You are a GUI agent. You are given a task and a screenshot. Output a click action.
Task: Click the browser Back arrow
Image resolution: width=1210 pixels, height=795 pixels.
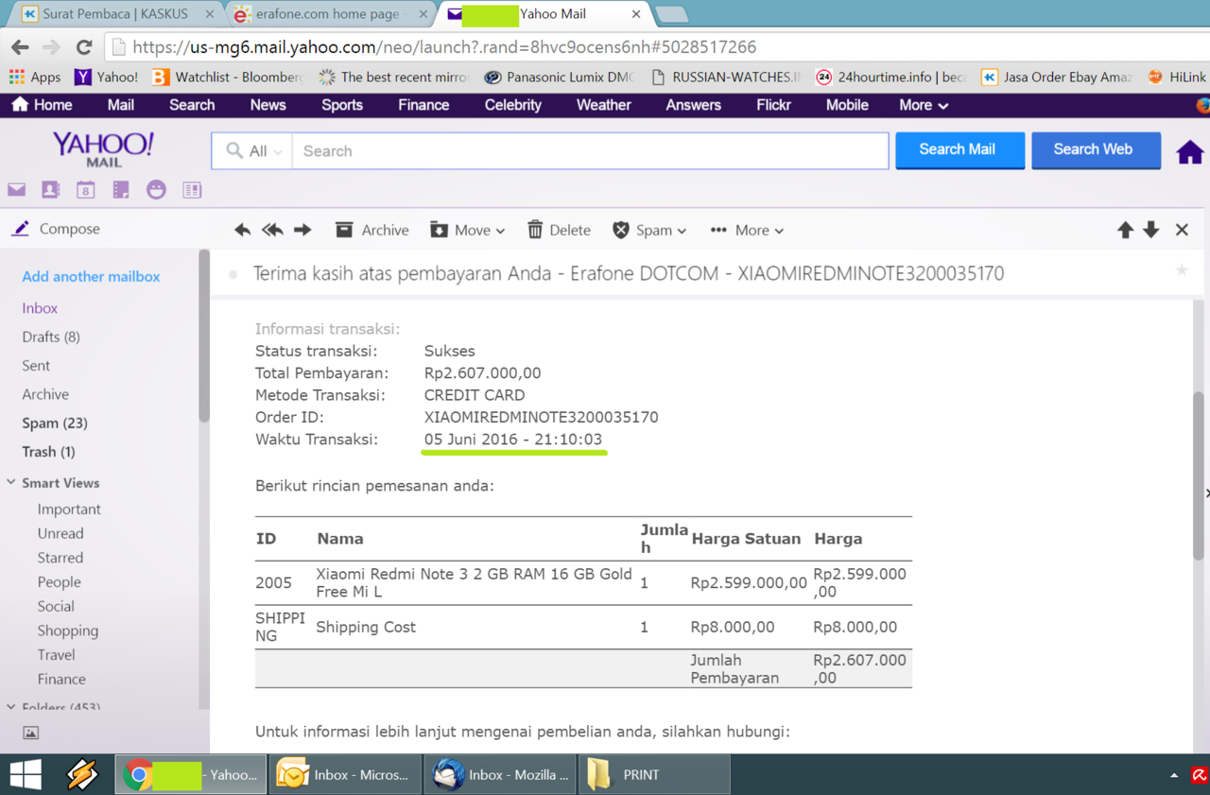[x=20, y=46]
